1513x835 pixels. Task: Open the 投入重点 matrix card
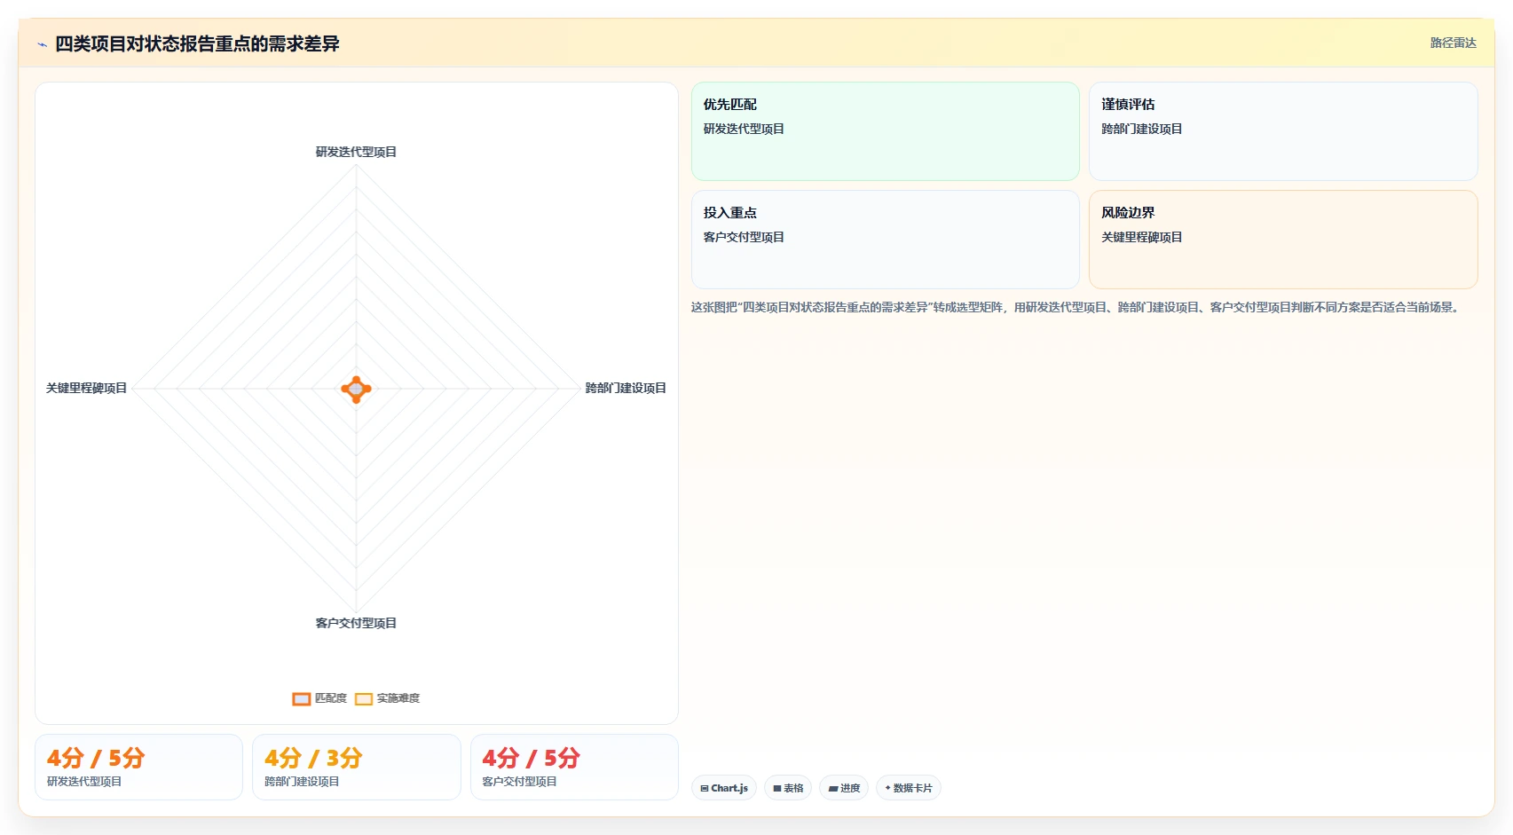[885, 240]
